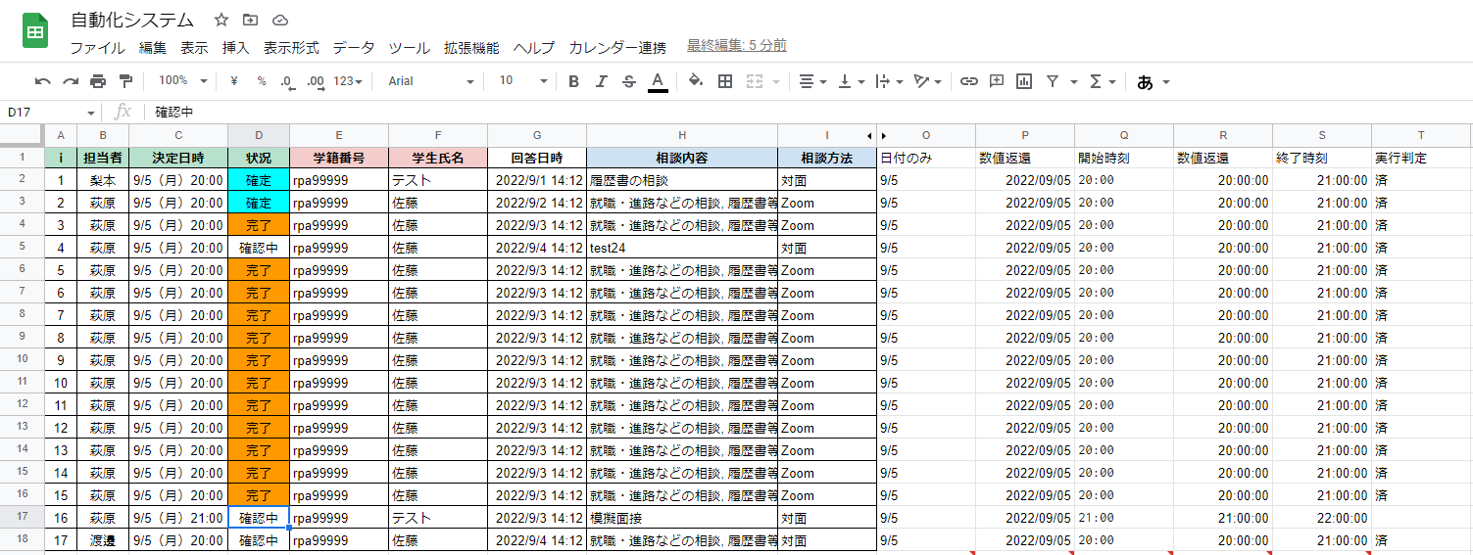The height and width of the screenshot is (555, 1473).
Task: Select the paint format tool
Action: click(125, 81)
